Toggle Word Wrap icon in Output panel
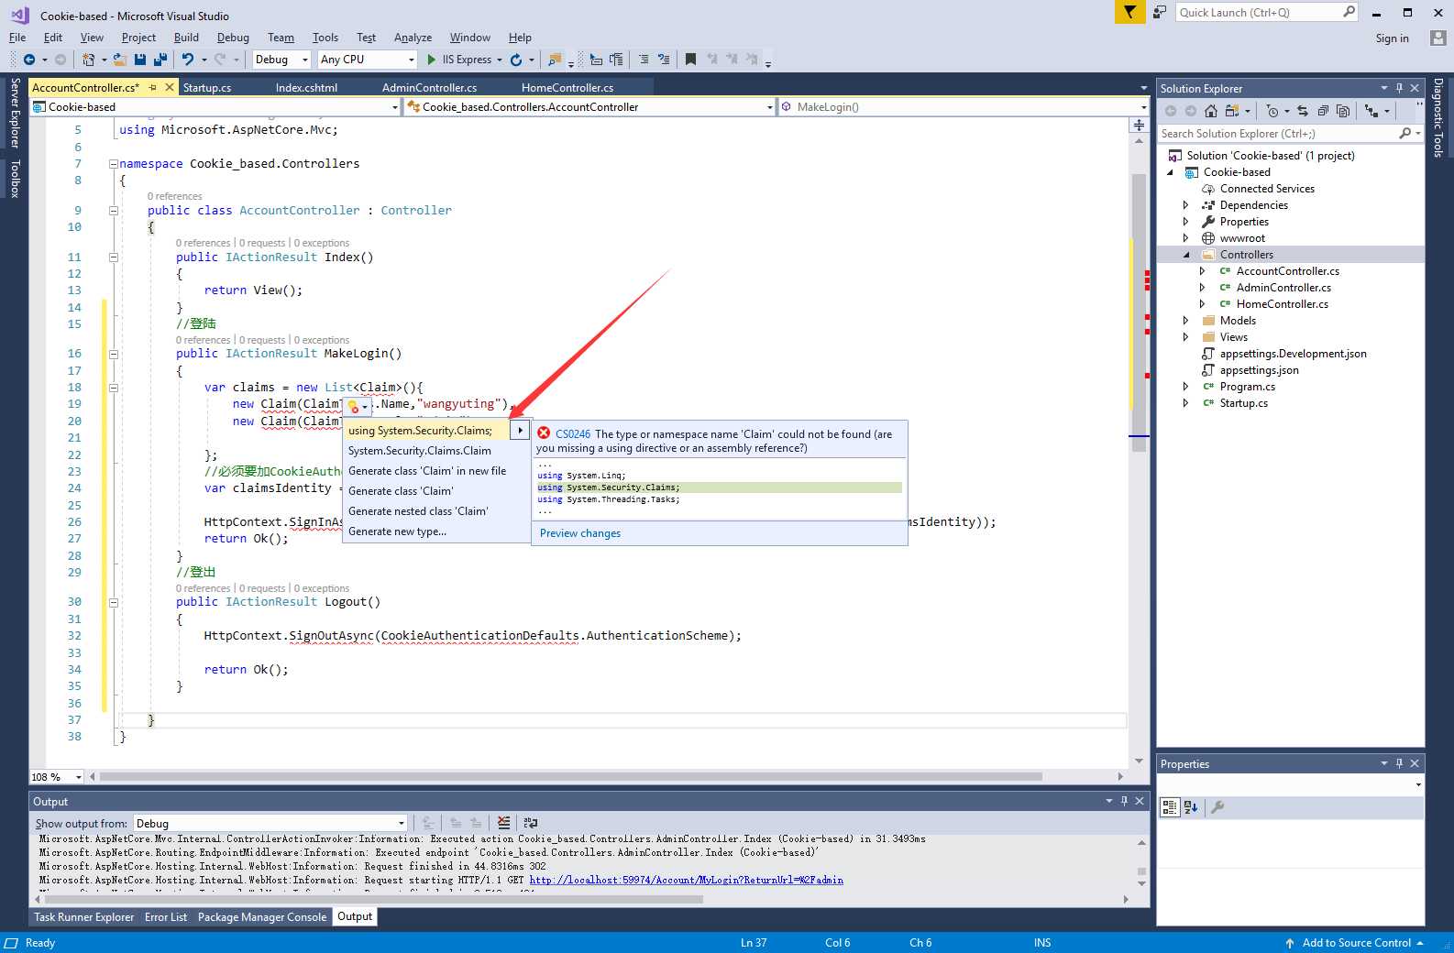This screenshot has height=953, width=1454. pos(530,823)
